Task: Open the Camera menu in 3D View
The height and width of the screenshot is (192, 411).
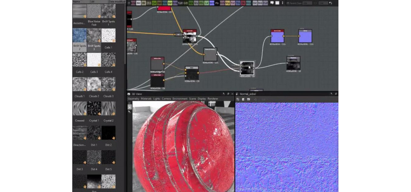Action: pos(166,99)
